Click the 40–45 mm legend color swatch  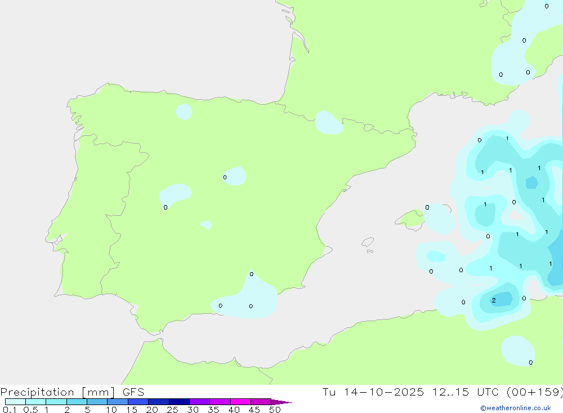pyautogui.click(x=240, y=402)
